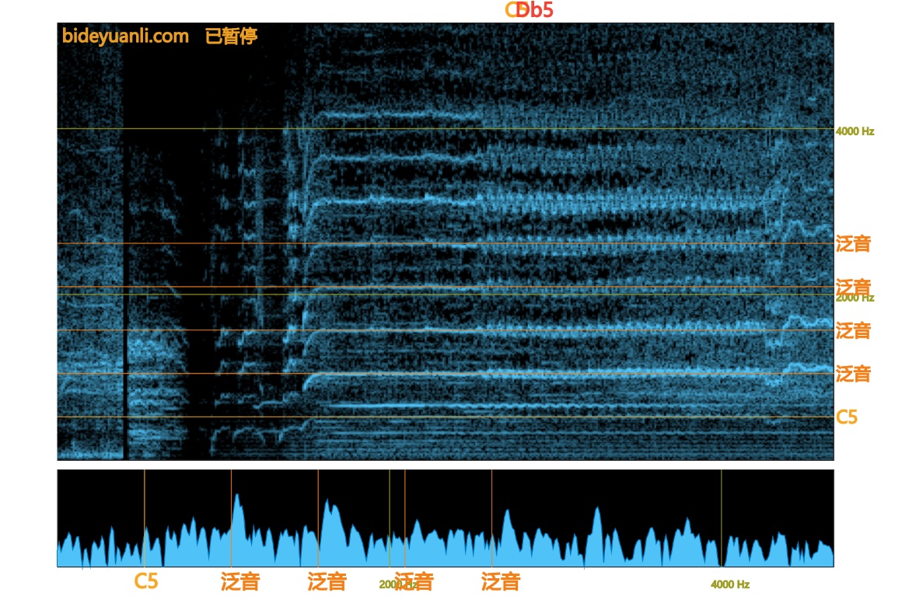Click the frequency spectrum graph panel
The image size is (916, 600).
[445, 518]
